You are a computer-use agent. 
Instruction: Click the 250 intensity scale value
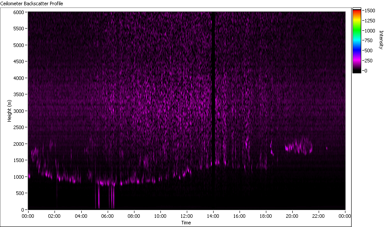[x=369, y=61]
